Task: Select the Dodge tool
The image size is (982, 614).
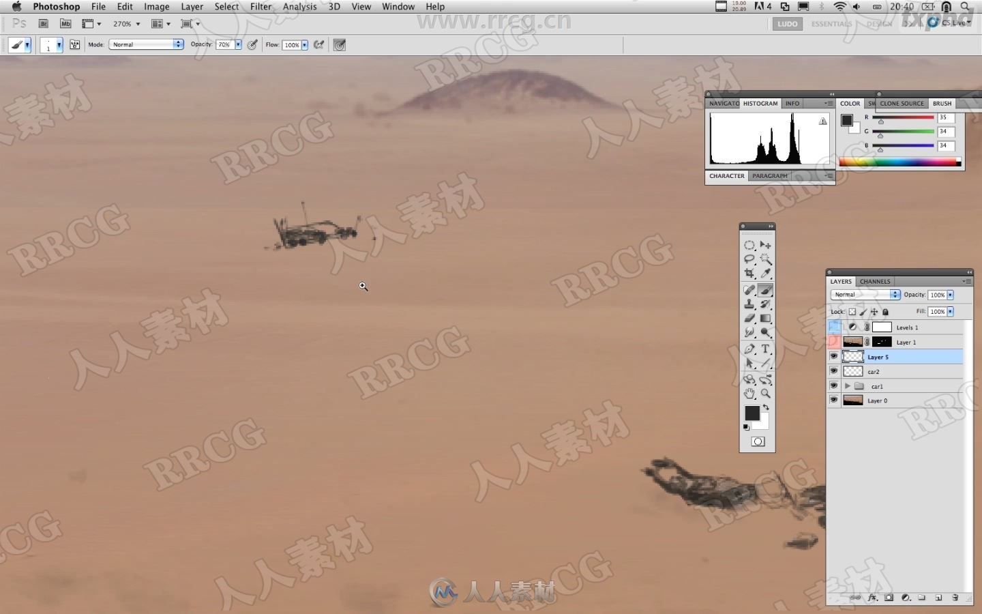Action: (x=766, y=333)
